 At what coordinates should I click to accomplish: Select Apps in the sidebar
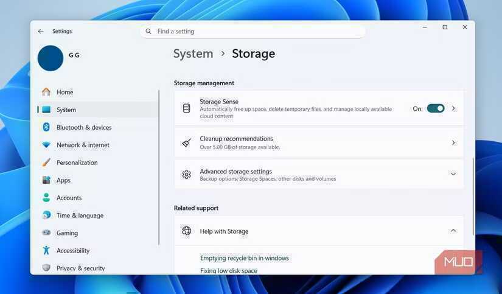(63, 180)
